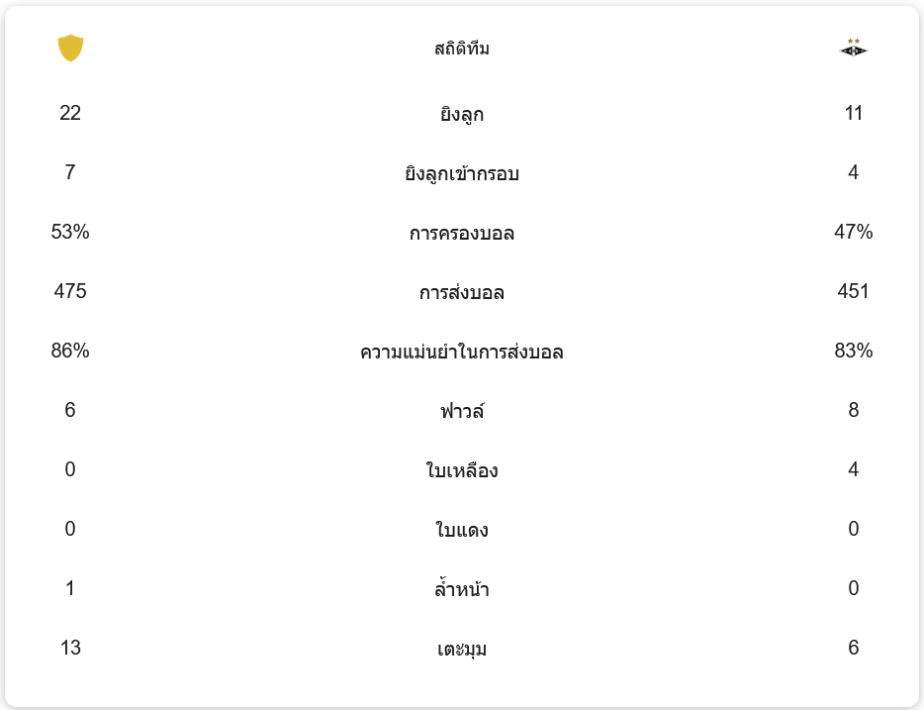
Task: Click the away team crest with stars
Action: 854,48
